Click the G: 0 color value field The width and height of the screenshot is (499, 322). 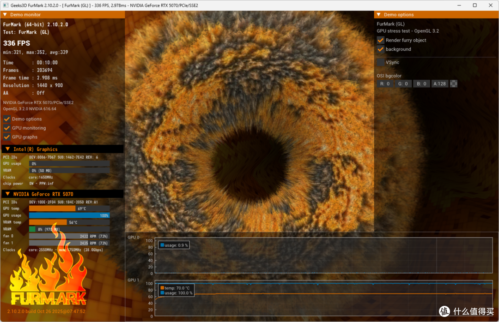pyautogui.click(x=403, y=84)
